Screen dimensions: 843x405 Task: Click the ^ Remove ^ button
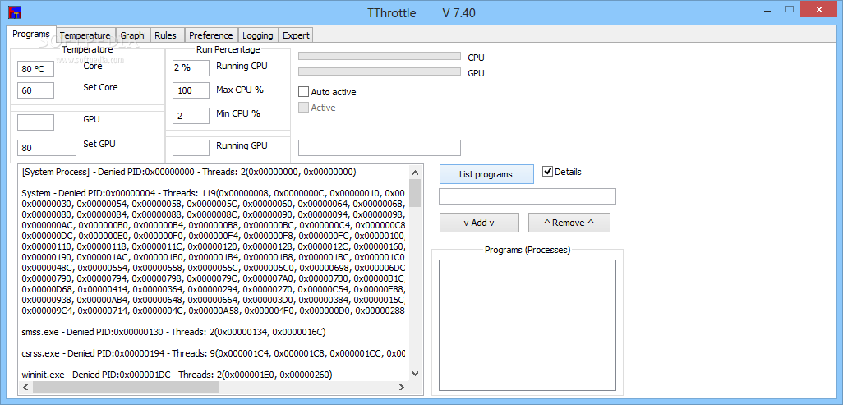point(569,223)
